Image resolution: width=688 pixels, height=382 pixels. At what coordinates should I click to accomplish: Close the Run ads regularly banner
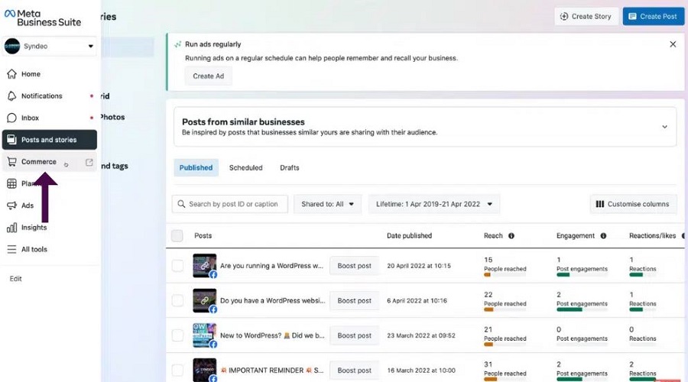pyautogui.click(x=673, y=44)
